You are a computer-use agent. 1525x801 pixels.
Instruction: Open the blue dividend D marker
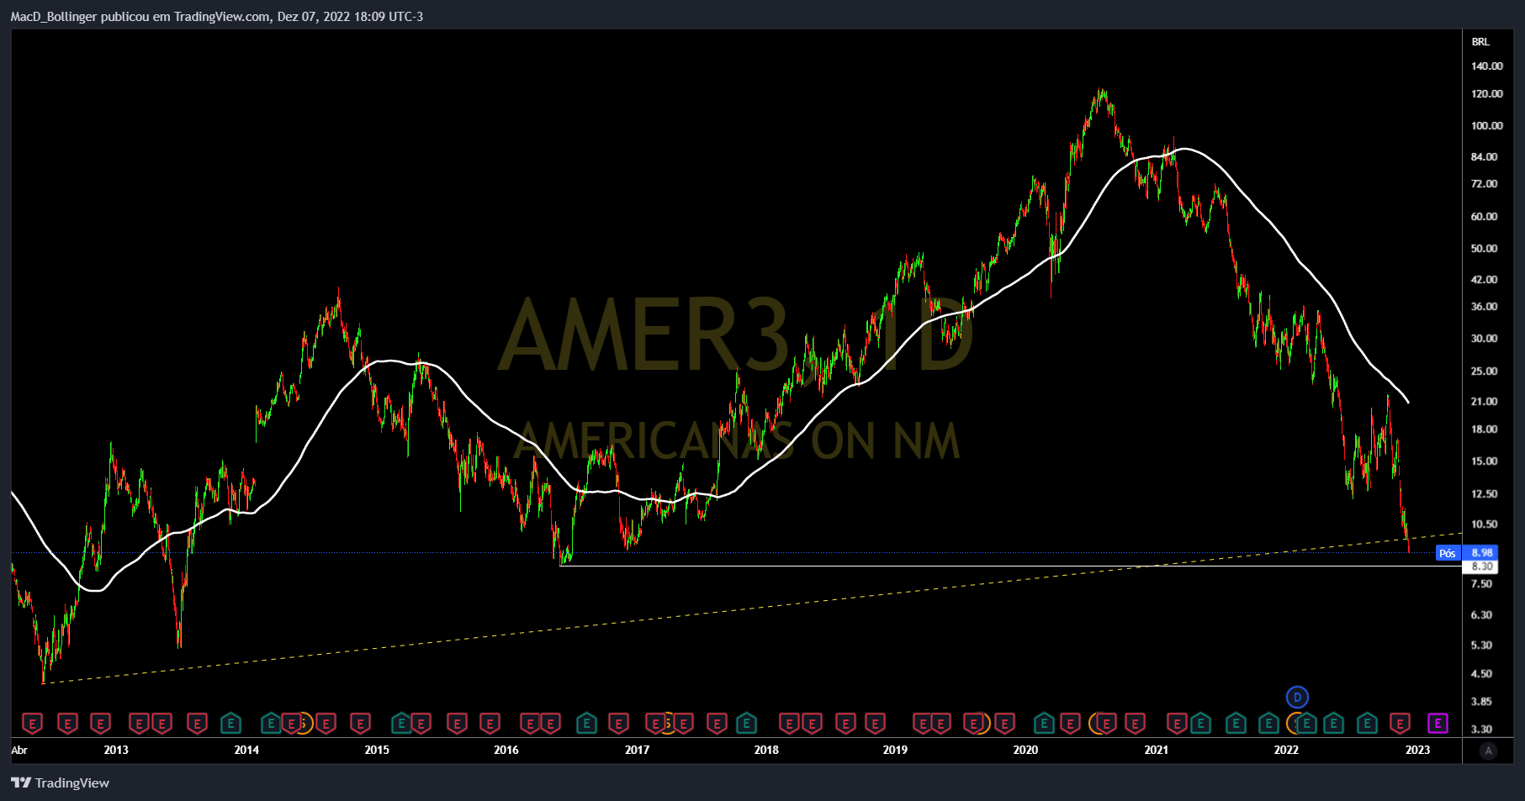pyautogui.click(x=1297, y=697)
